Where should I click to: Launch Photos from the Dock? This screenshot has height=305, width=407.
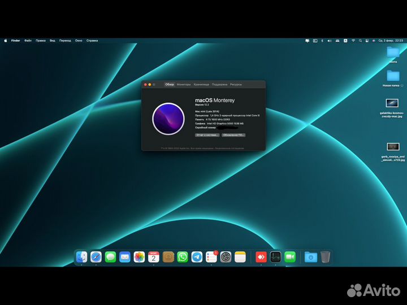[139, 257]
